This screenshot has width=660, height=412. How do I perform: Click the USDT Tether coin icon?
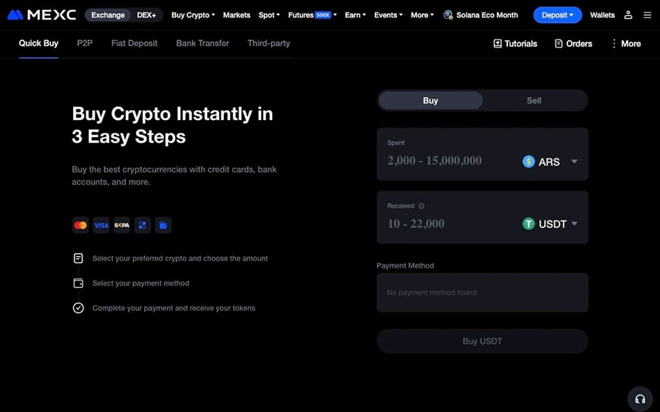coord(528,224)
